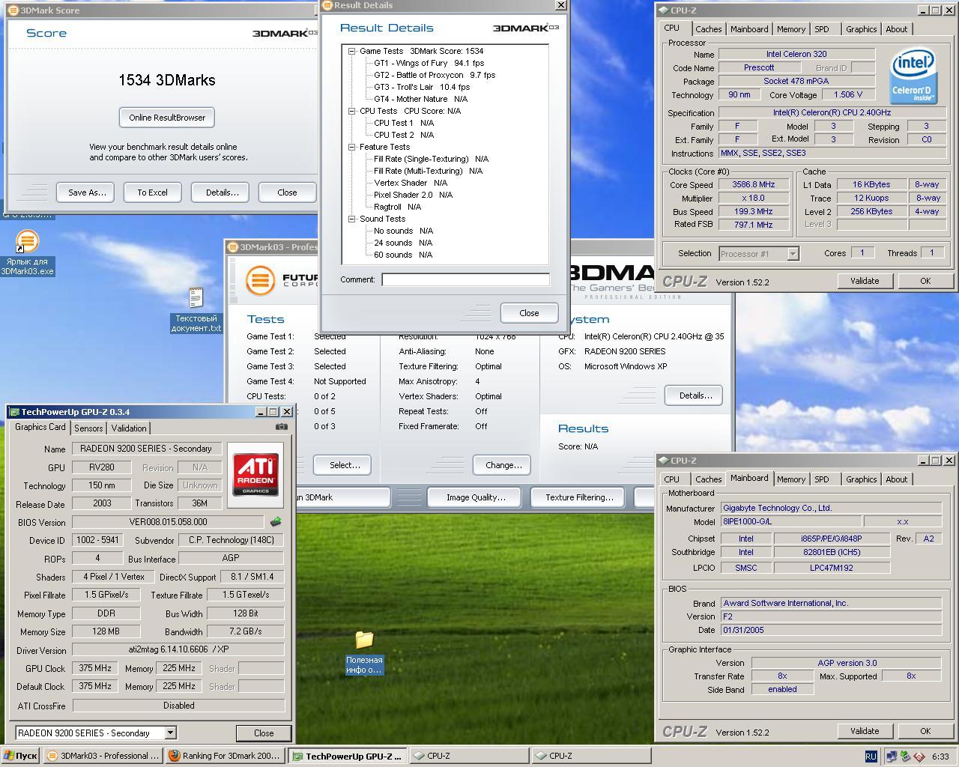Open About tab in lower CPU-Z window
The width and height of the screenshot is (959, 767).
point(896,479)
